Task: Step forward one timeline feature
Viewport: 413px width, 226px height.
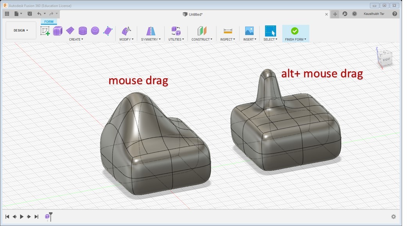Action: [29, 217]
